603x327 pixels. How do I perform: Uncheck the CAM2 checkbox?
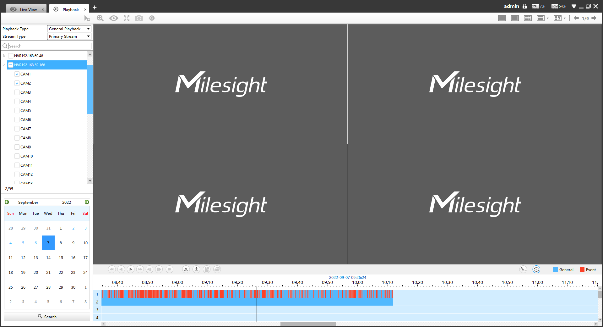click(x=17, y=83)
